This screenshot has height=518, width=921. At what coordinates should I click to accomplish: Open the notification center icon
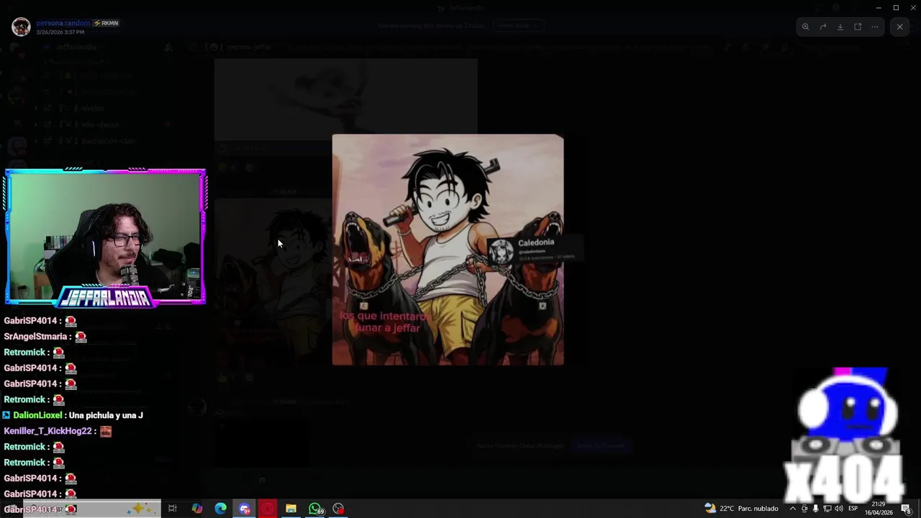coord(907,509)
